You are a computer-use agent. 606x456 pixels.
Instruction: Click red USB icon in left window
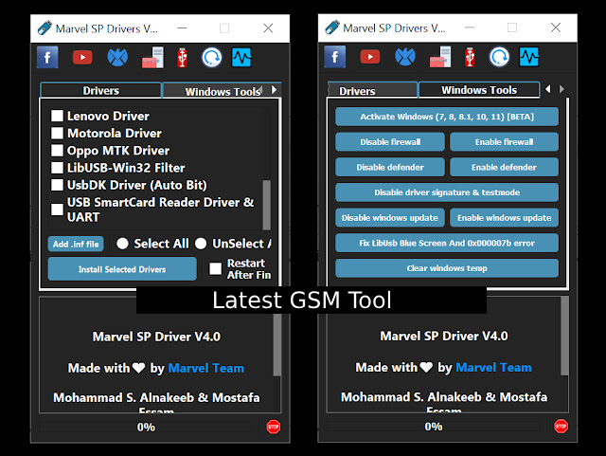pos(182,58)
